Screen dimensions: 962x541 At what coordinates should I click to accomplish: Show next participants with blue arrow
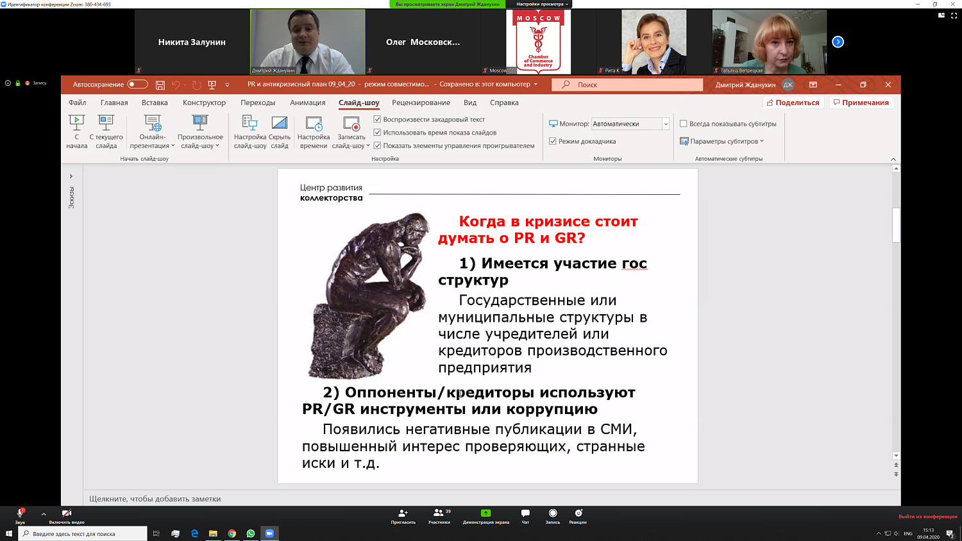tap(838, 42)
